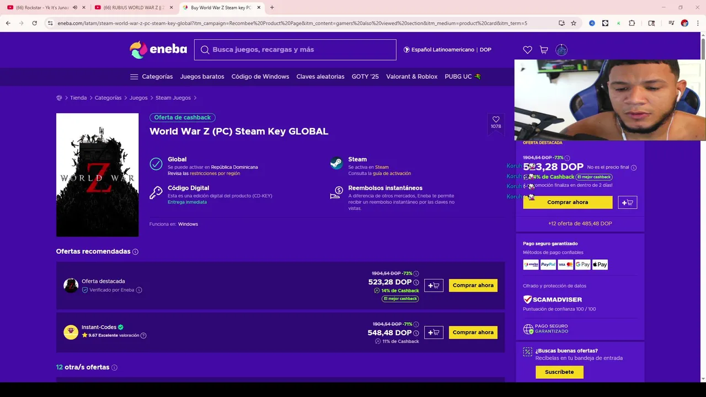Expand +12 oferta de 485,48 DOP
706x397 pixels.
click(x=580, y=223)
